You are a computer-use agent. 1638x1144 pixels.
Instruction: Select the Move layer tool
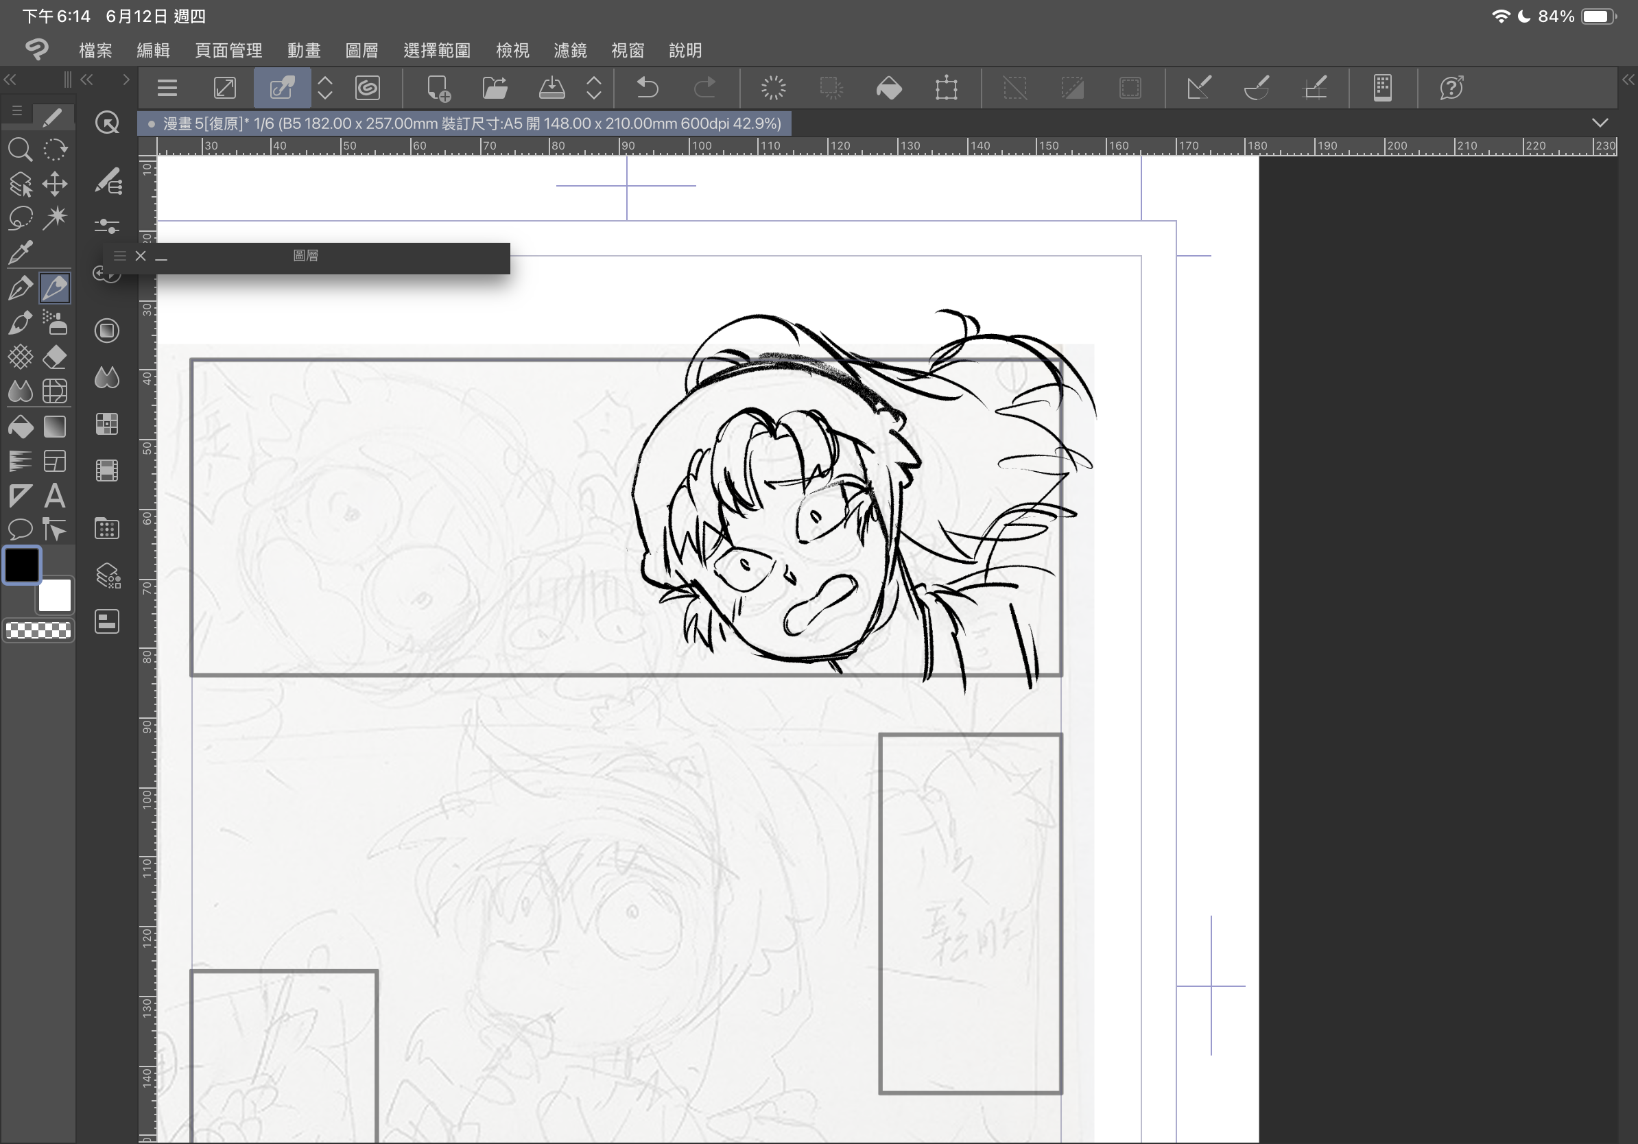pyautogui.click(x=55, y=184)
